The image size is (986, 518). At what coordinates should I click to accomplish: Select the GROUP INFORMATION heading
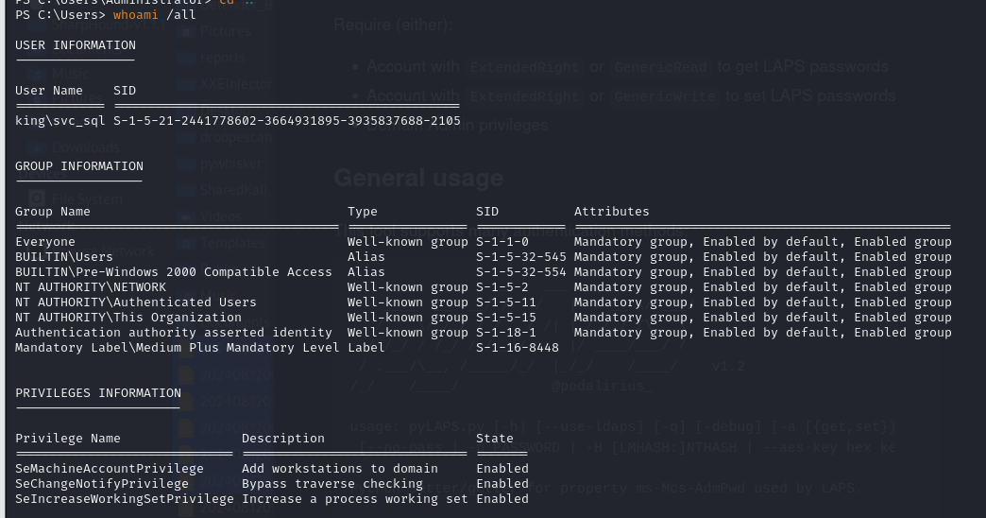coord(79,166)
